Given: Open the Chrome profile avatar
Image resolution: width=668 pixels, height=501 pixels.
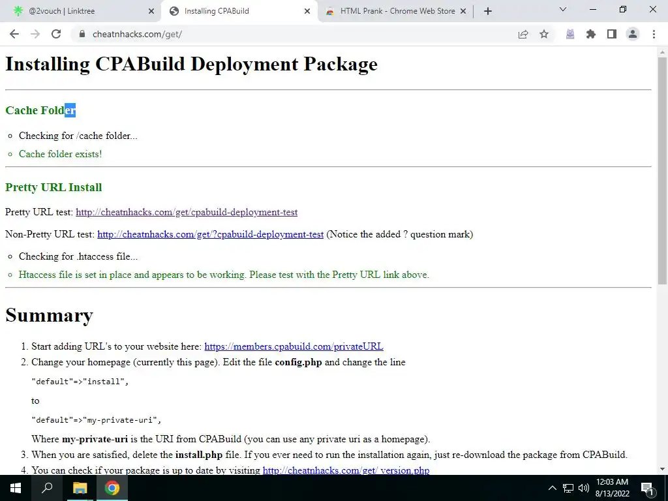Looking at the screenshot, I should pyautogui.click(x=633, y=34).
